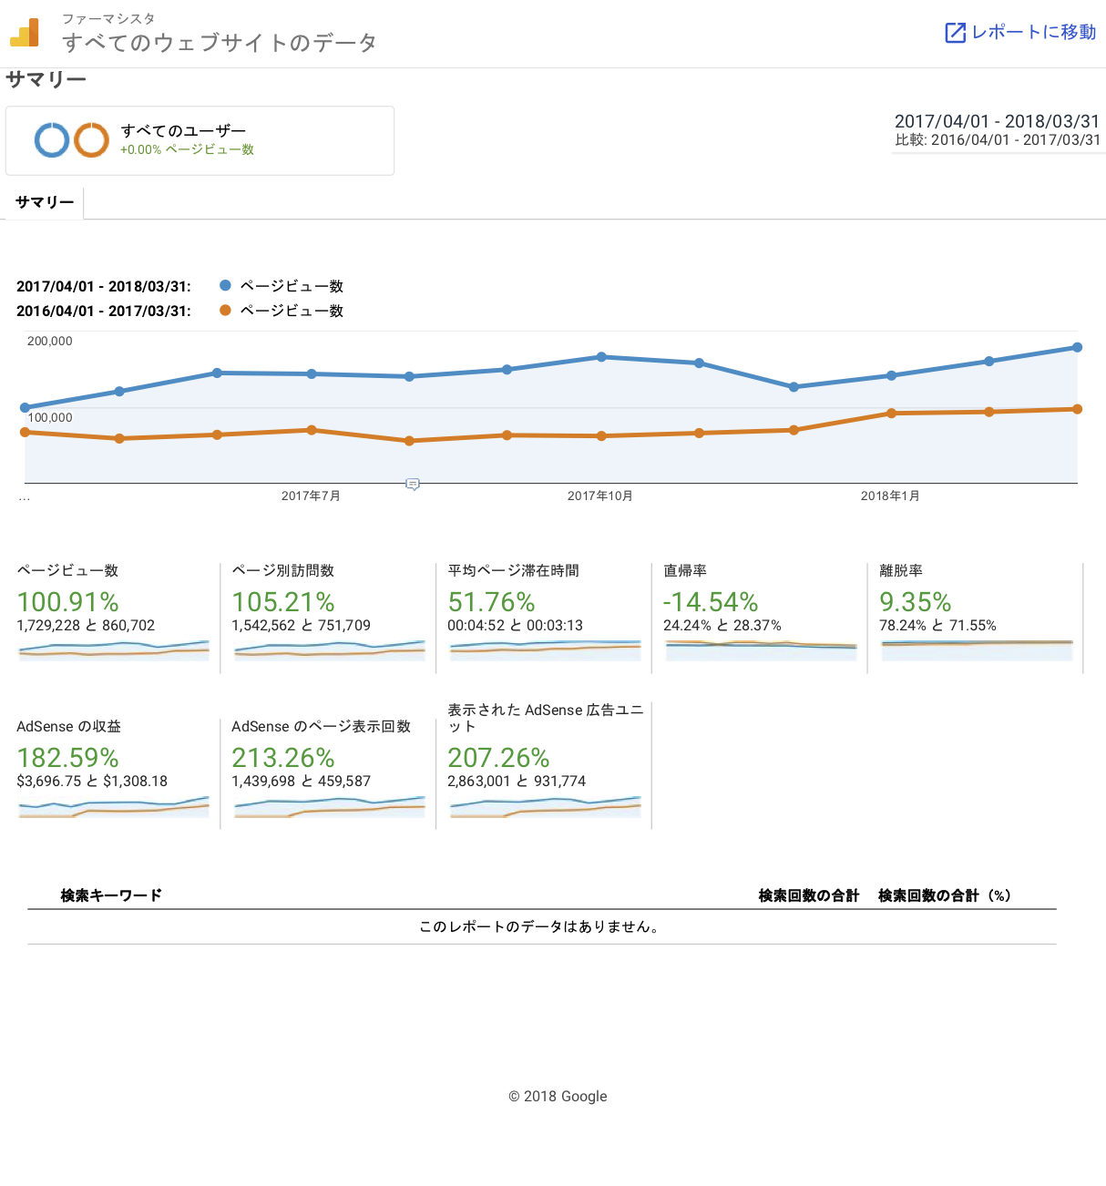Click the 平均ページ滞在時間 51.76% metric
This screenshot has width=1106, height=1186.
[x=491, y=602]
